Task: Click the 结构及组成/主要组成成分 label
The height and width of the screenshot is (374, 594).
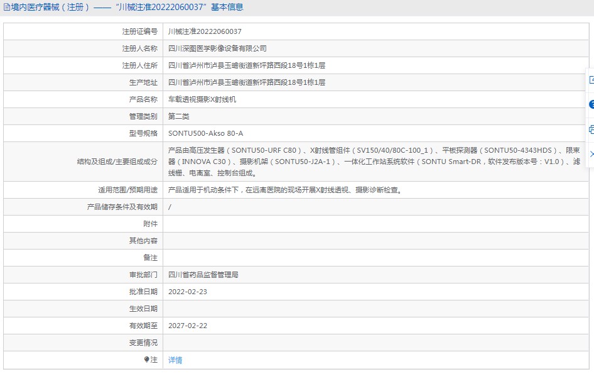Action: click(117, 162)
